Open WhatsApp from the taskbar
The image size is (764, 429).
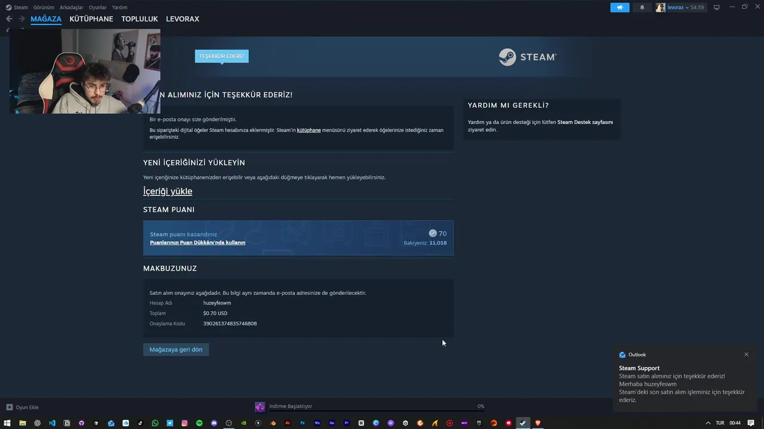[155, 423]
